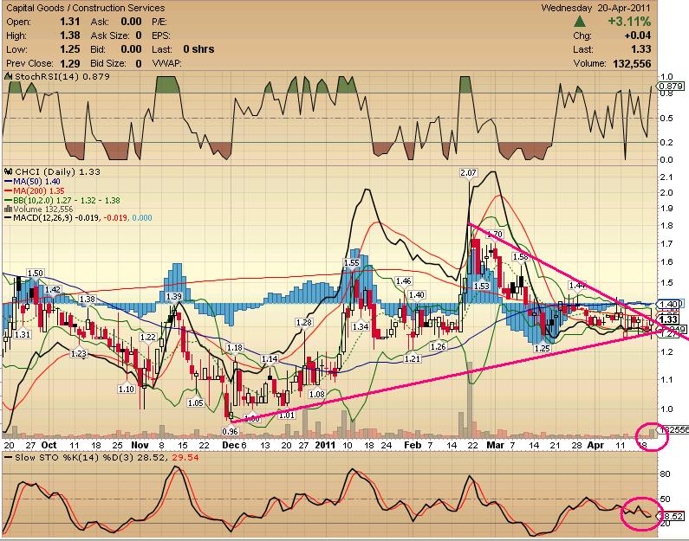Click the 1.46 February price marker

403,281
